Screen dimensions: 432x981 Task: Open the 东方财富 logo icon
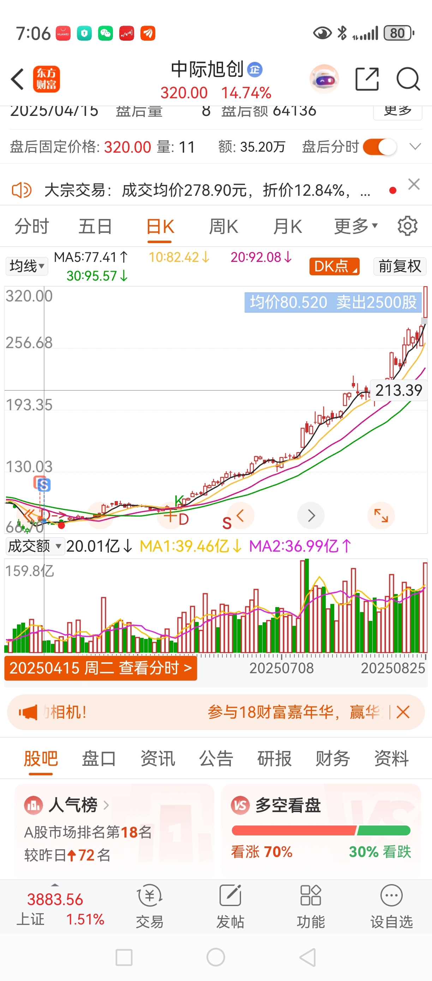[46, 79]
